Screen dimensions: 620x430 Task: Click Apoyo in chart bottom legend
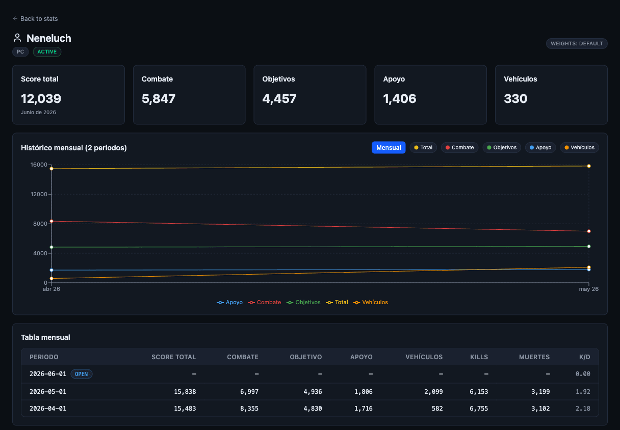coord(229,302)
